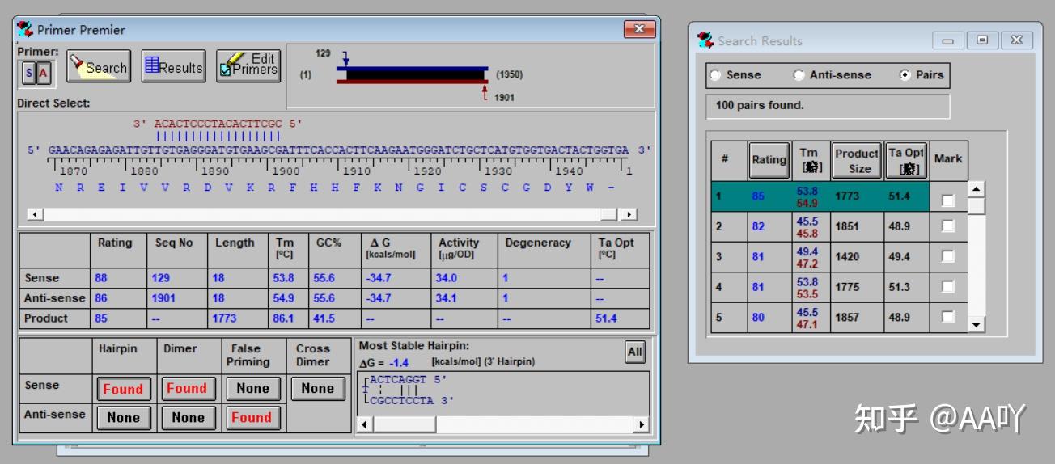Sort results by the Rating column header

click(769, 160)
